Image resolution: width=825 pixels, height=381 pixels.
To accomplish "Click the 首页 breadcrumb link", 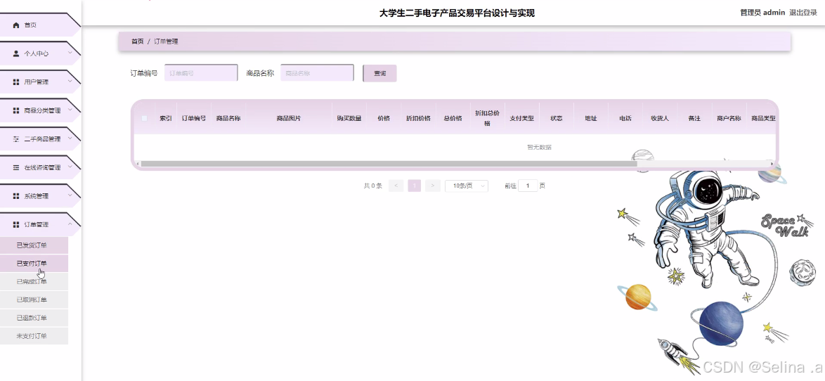I will 137,41.
